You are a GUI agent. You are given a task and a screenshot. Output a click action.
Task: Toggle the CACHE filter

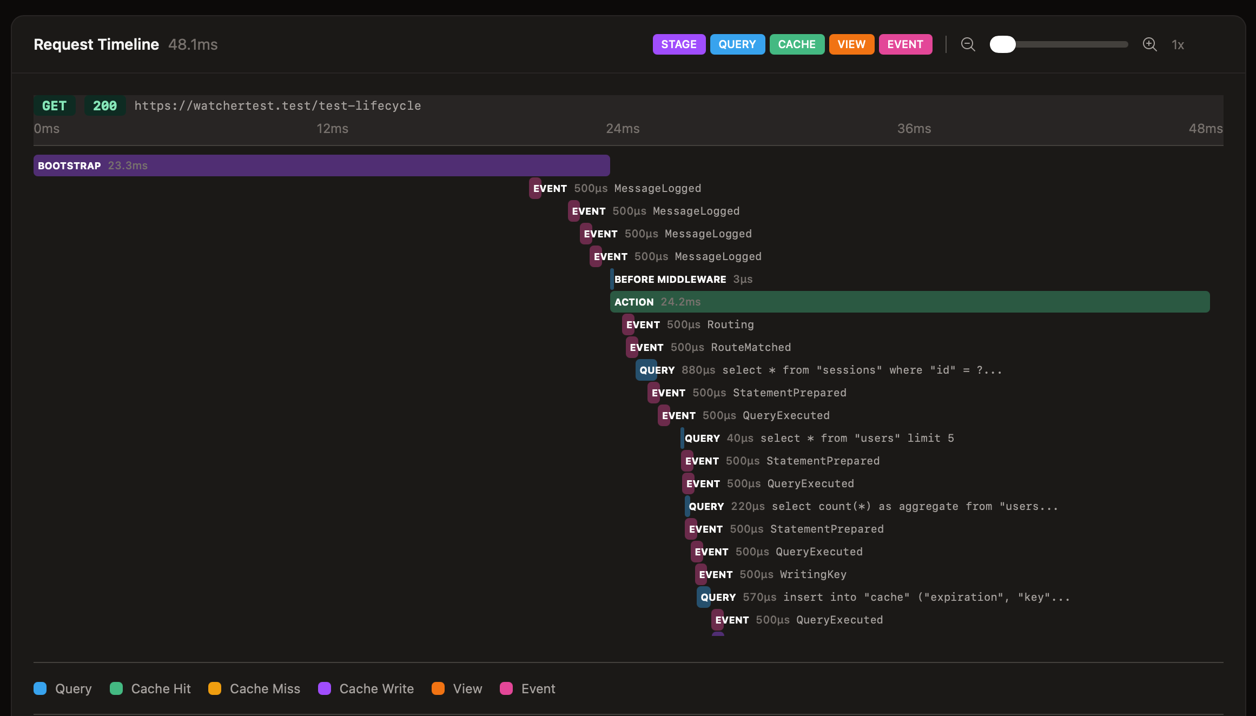797,44
